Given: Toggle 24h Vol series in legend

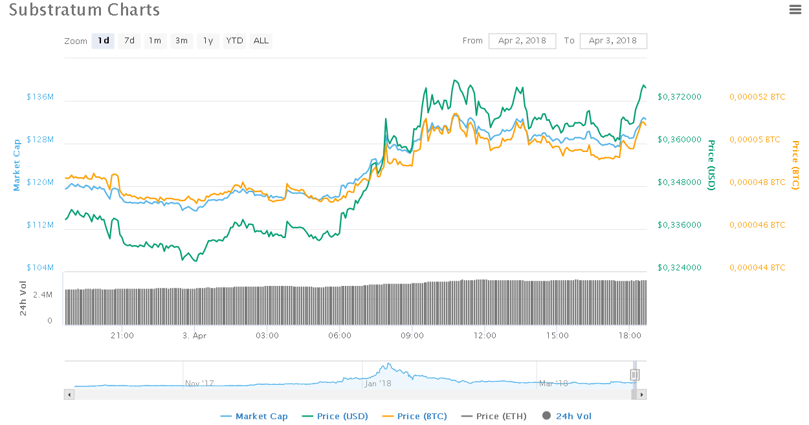Looking at the screenshot, I should [x=566, y=416].
